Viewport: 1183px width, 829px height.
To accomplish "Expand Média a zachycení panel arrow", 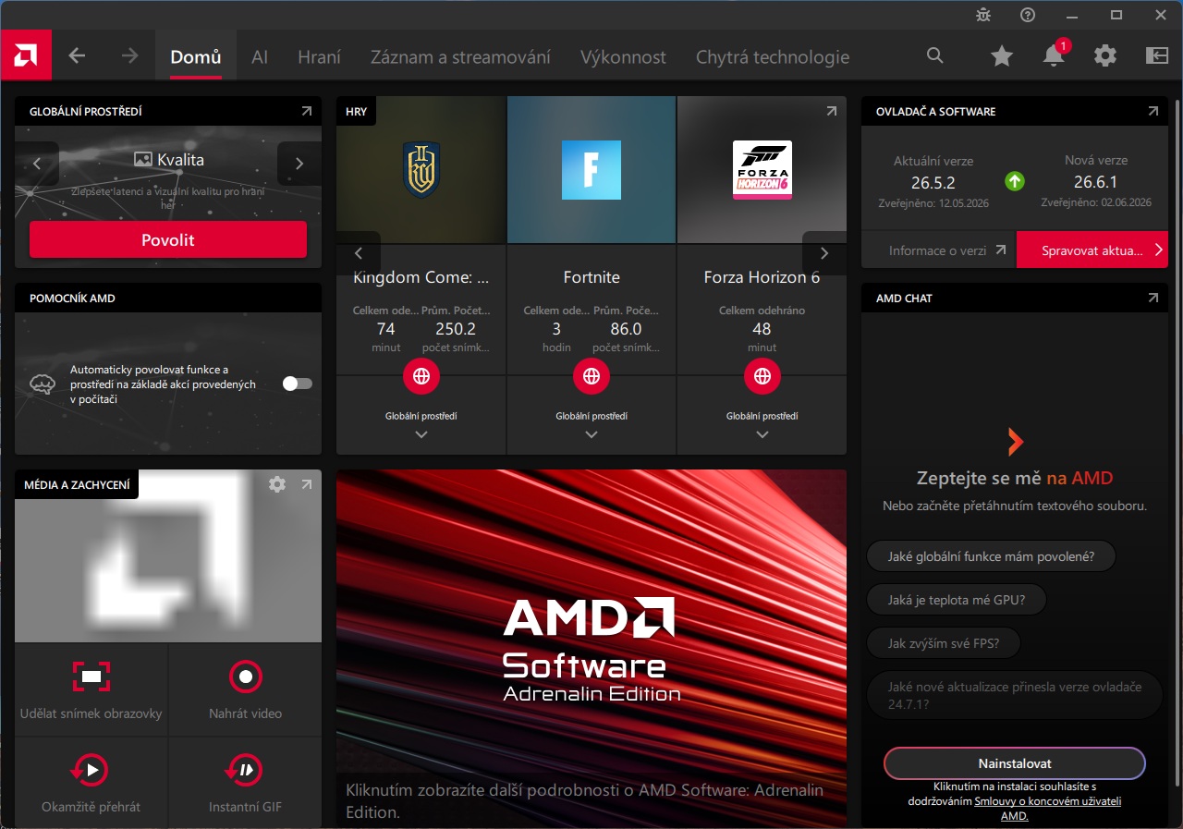I will 307,483.
